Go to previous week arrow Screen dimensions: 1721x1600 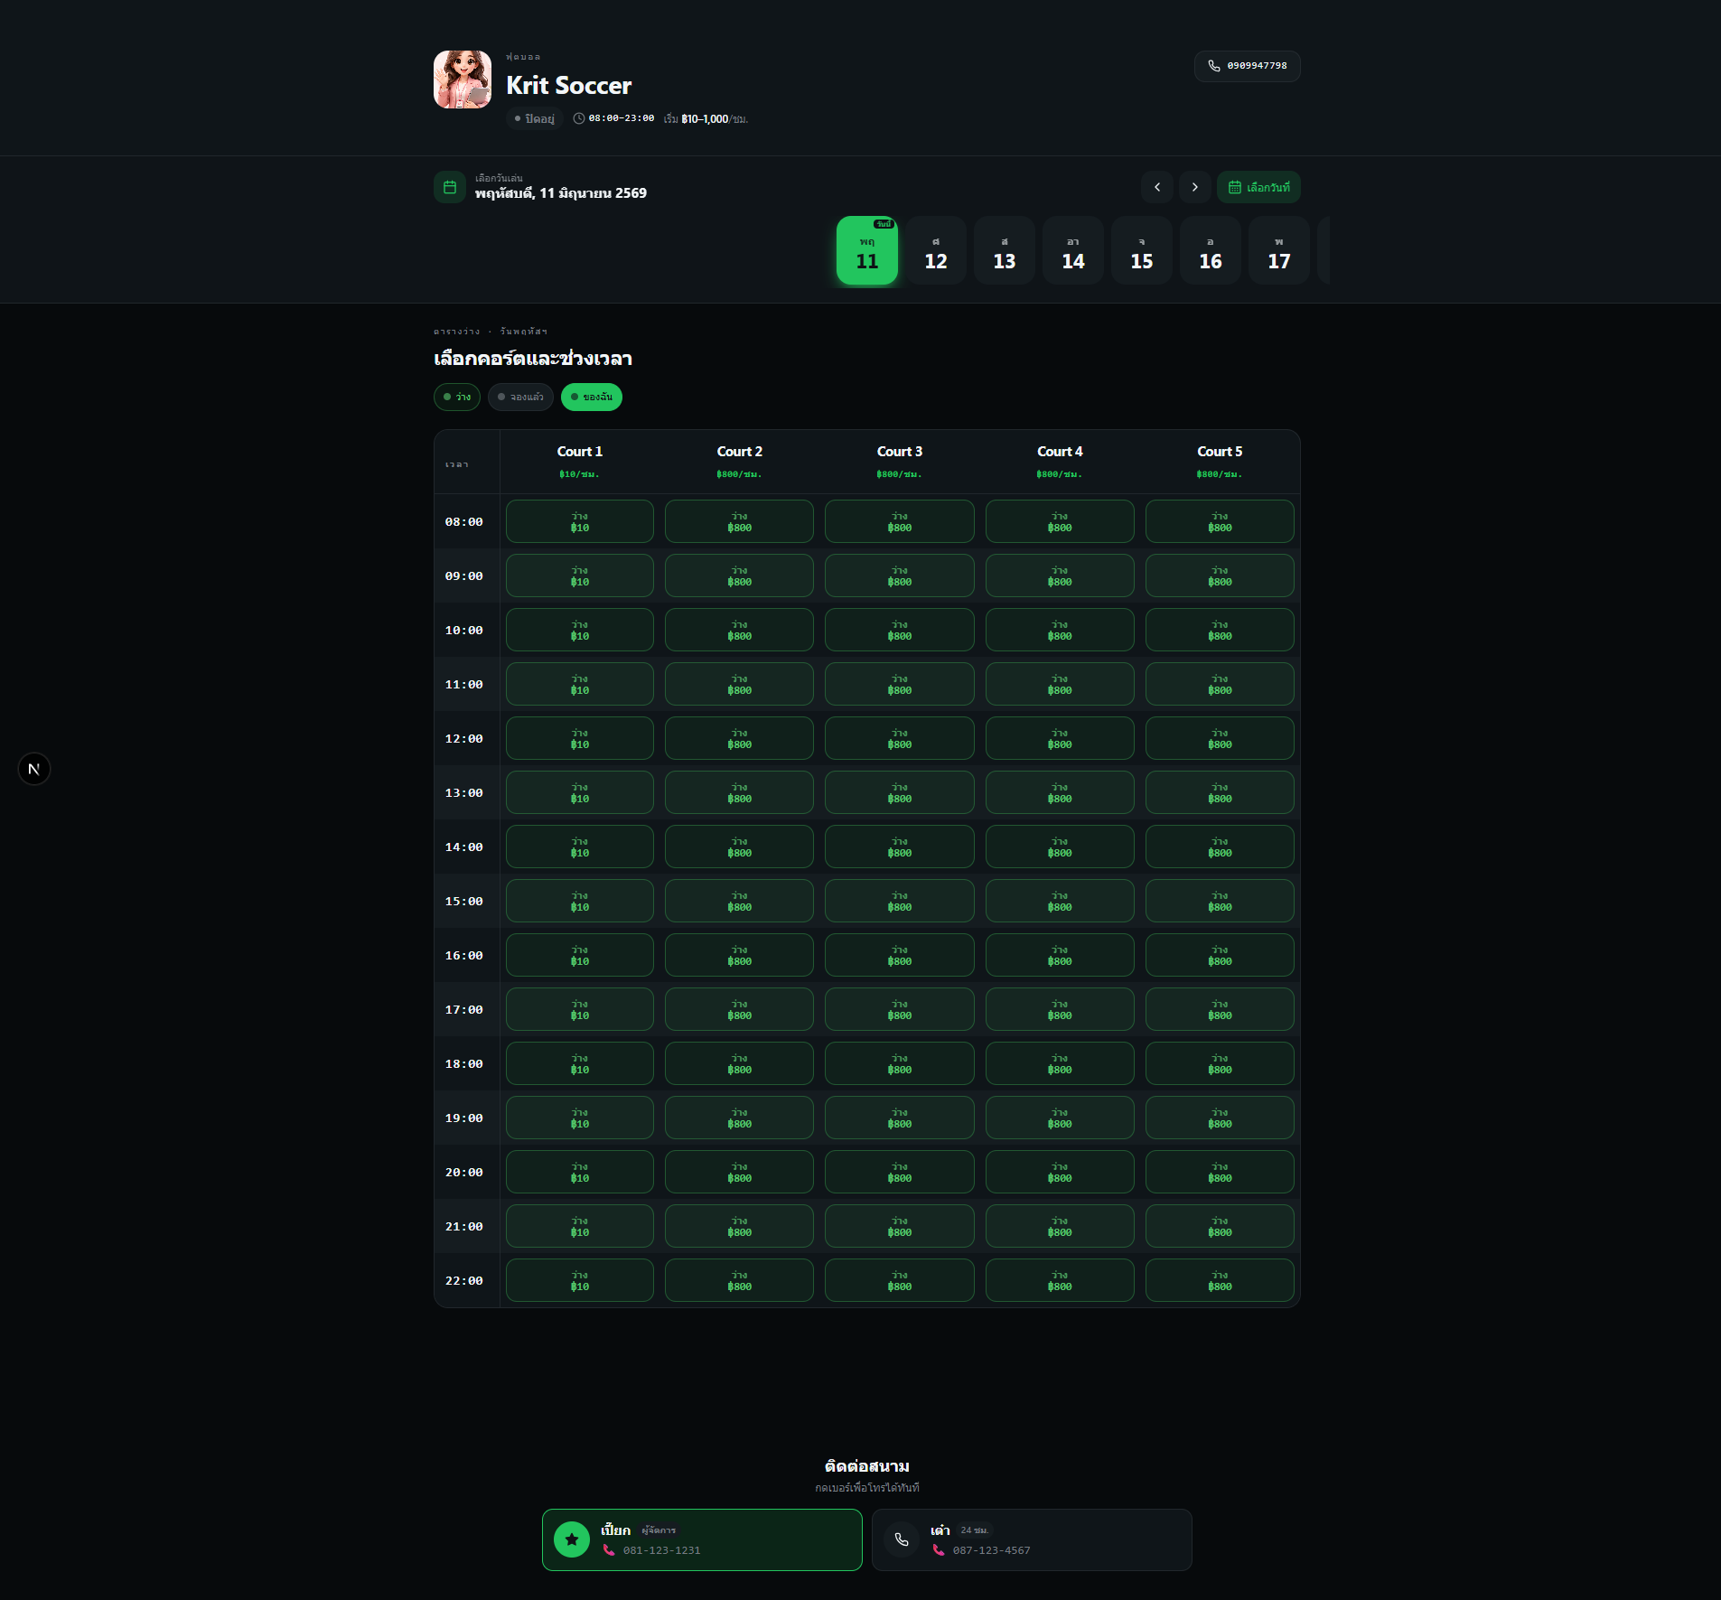1157,187
